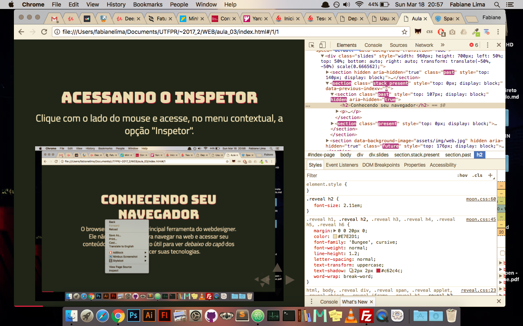Viewport: 523px width, 326px height.
Task: Expand the margin shorthand property
Action: pos(335,231)
